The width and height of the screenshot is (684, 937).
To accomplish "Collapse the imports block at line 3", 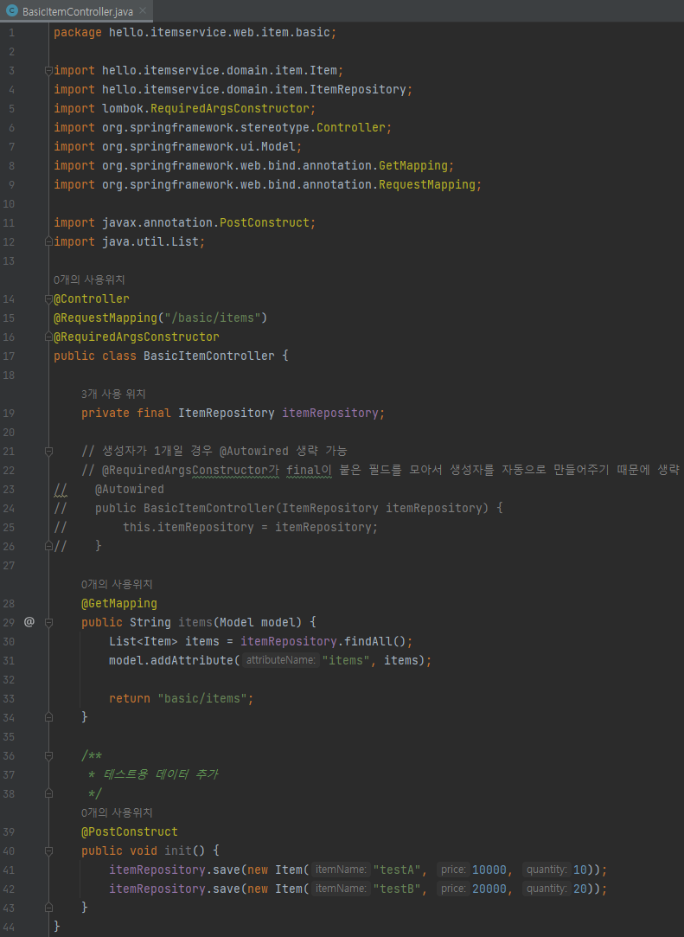I will point(49,71).
